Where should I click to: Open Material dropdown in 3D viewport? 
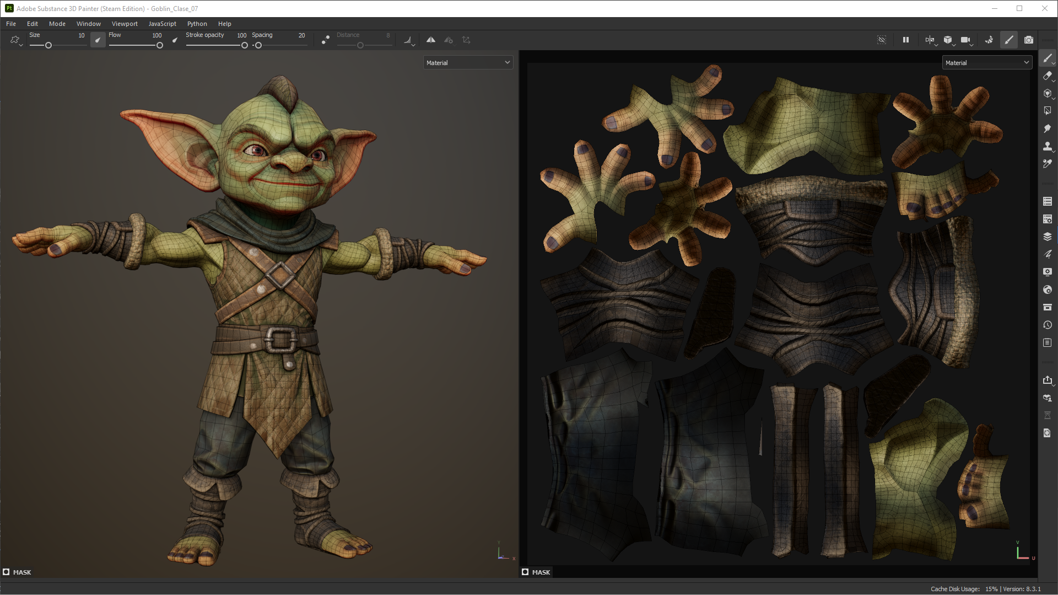pos(468,63)
